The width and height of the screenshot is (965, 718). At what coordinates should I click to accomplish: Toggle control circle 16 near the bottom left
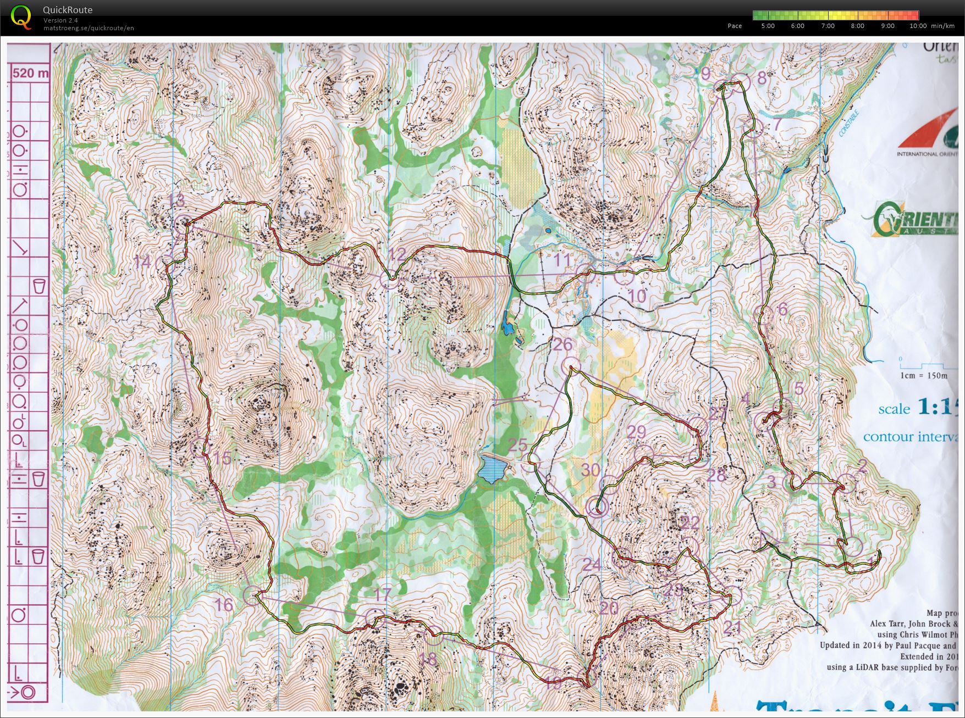click(252, 594)
